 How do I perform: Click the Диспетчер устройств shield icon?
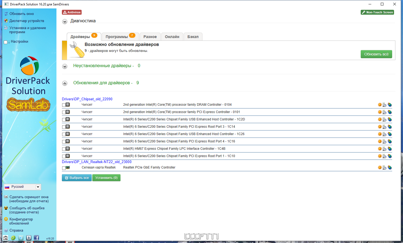[x=6, y=21]
